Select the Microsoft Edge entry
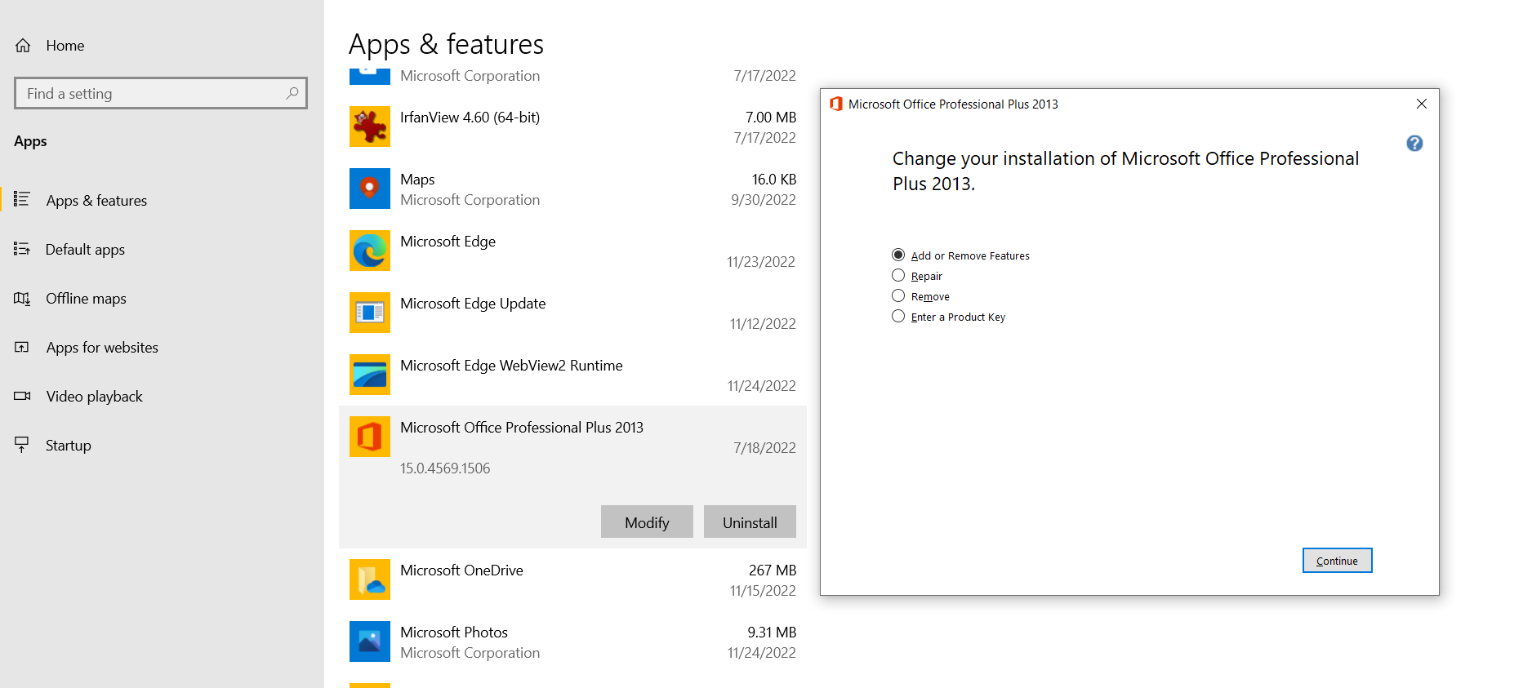This screenshot has height=688, width=1532. (572, 251)
